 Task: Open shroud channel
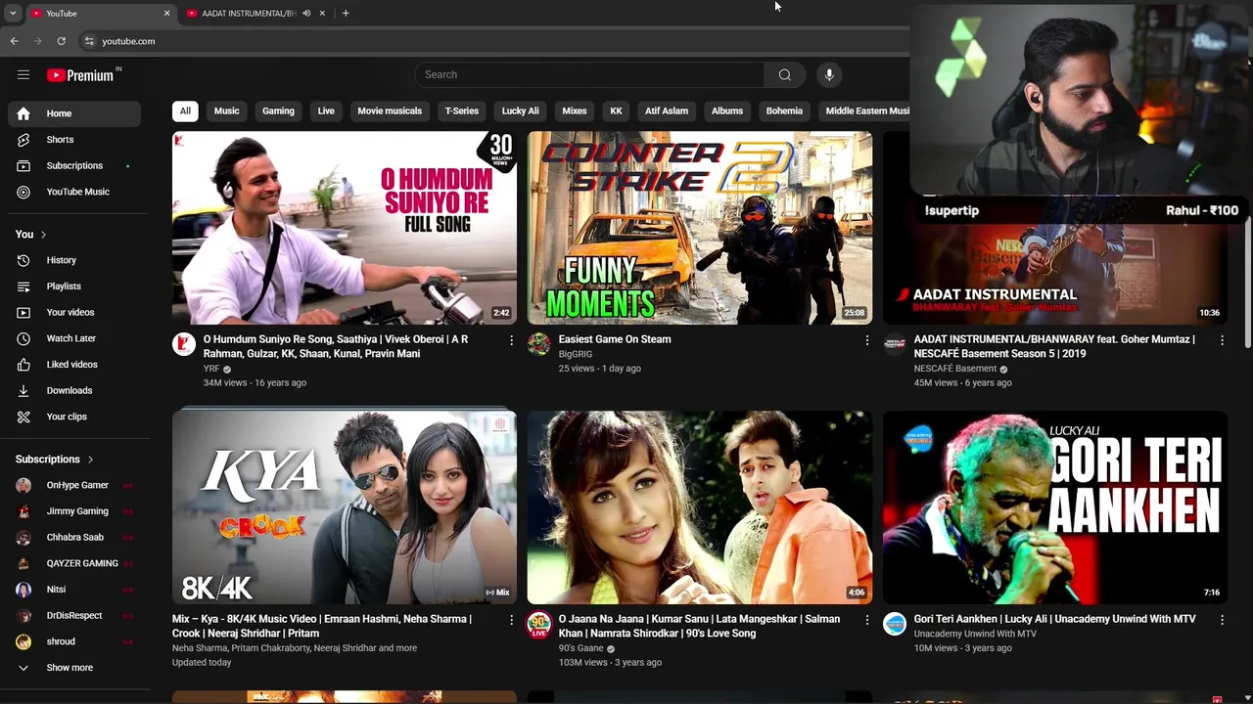tap(74, 641)
